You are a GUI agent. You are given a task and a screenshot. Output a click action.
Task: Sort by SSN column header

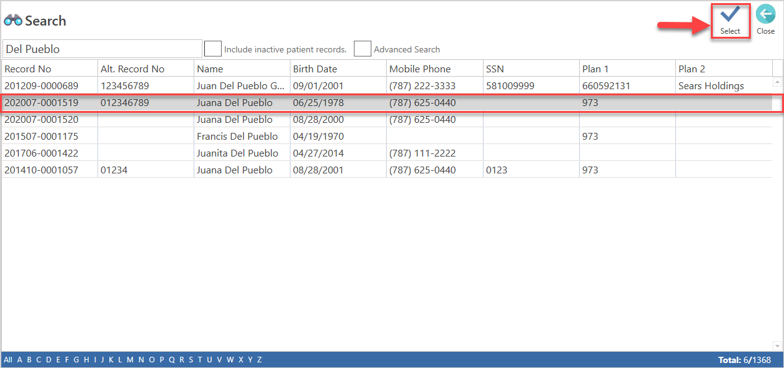click(x=531, y=69)
